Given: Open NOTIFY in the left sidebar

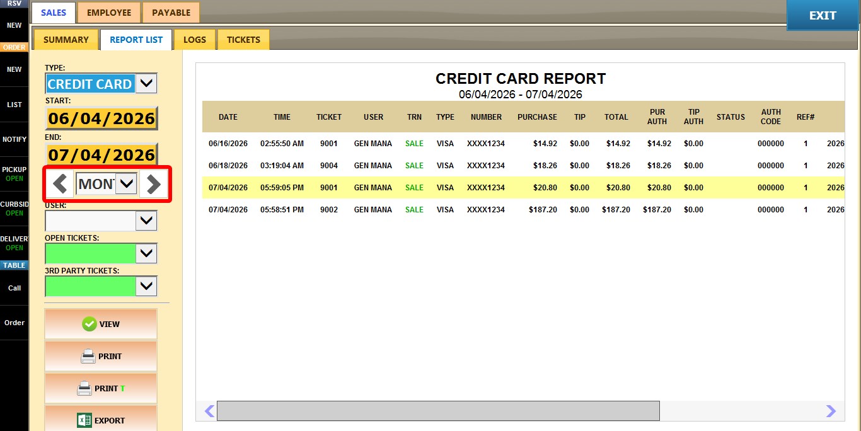Looking at the screenshot, I should (x=14, y=139).
